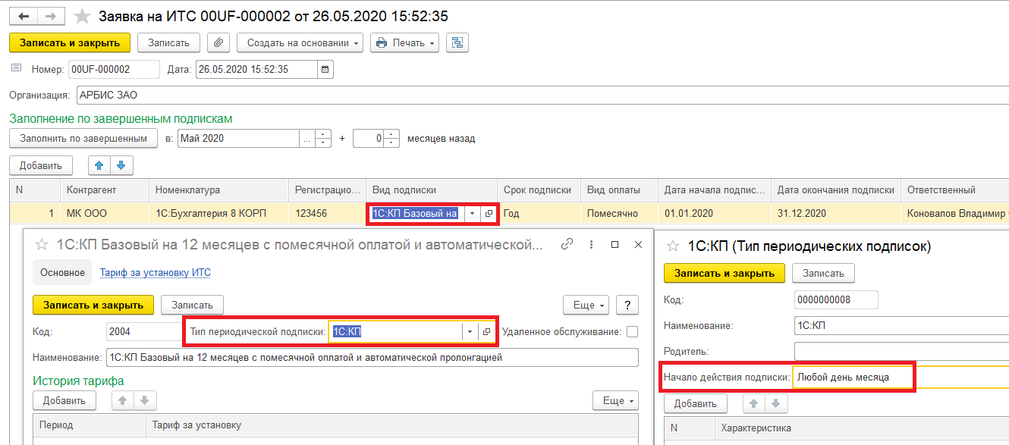Screen dimensions: 1009x445
Task: Click the small list icon before Номер
Action: click(x=16, y=68)
